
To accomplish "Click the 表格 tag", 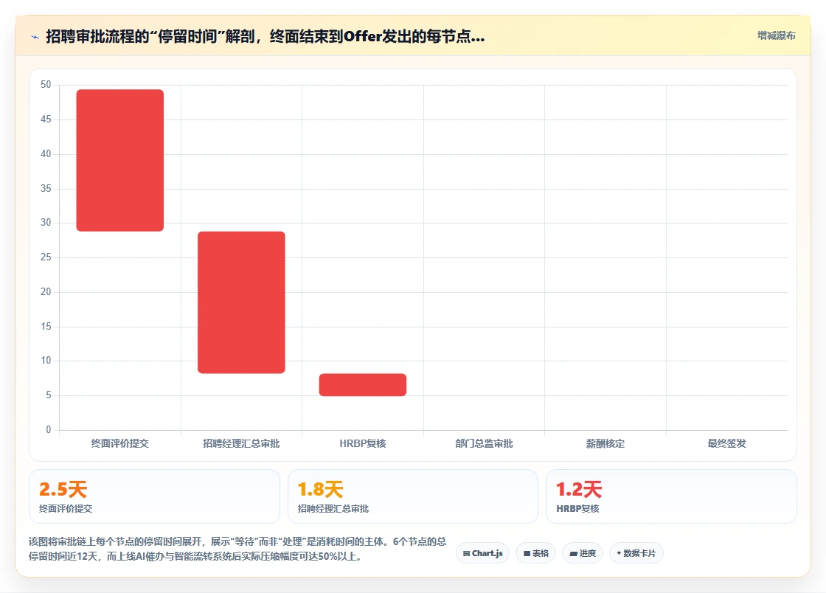I will pos(535,553).
